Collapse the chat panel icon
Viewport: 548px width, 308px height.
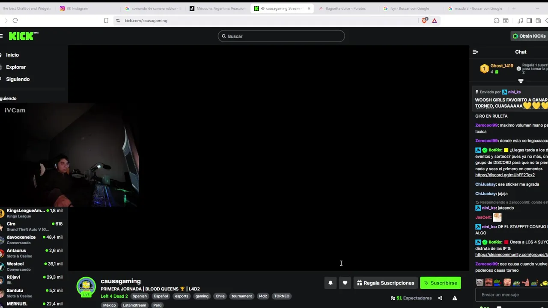[475, 52]
